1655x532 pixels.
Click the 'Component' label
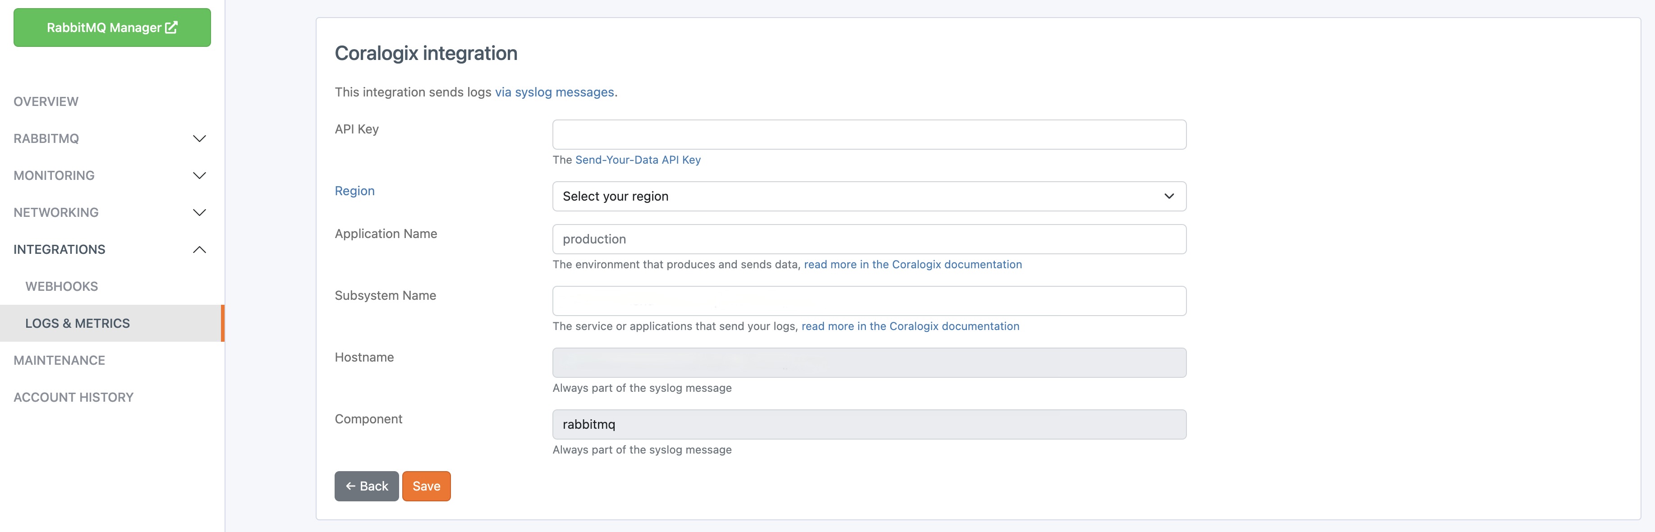click(x=368, y=419)
